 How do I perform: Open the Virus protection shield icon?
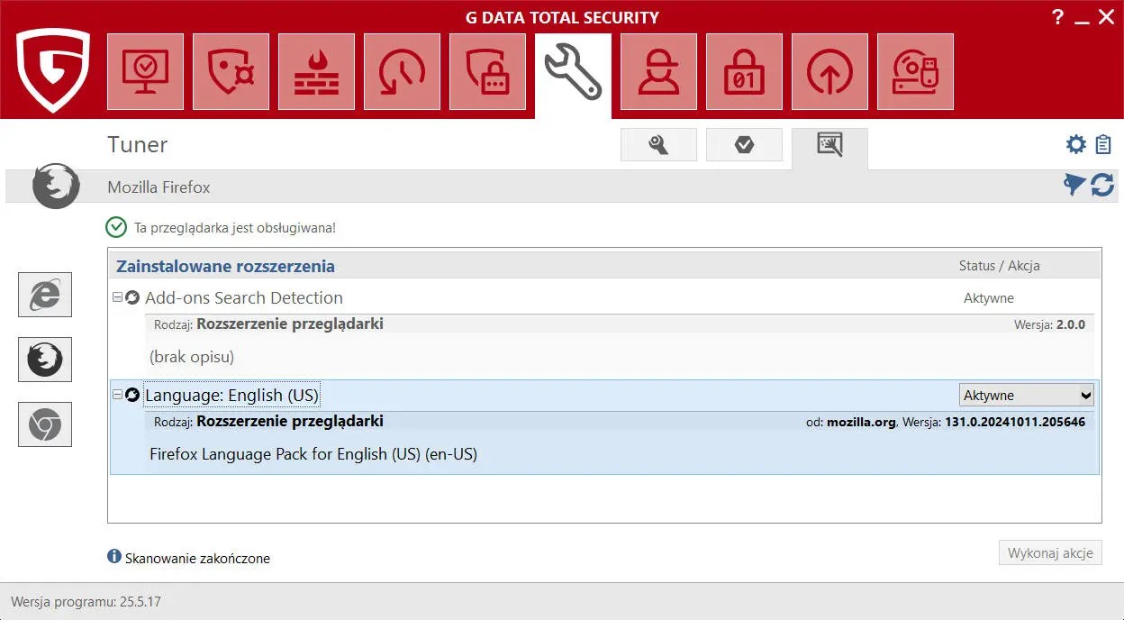point(231,72)
